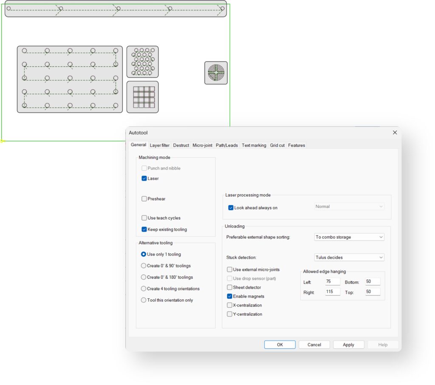
Task: Close the Autotool dialog with X
Action: [395, 133]
